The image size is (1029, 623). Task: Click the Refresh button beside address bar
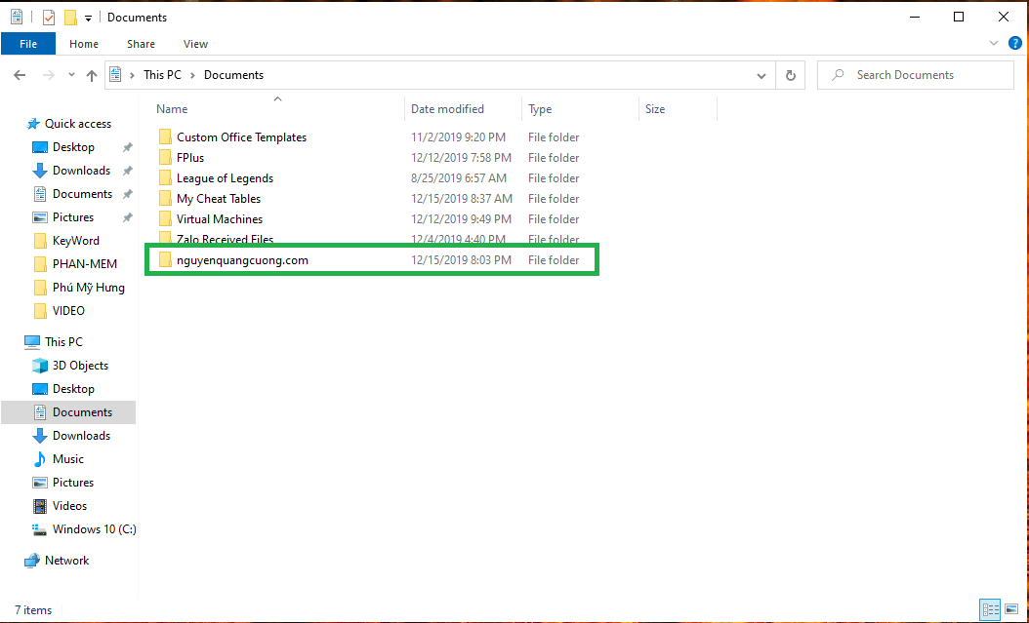point(790,75)
